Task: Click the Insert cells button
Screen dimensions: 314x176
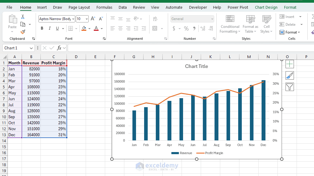Action: (287, 16)
